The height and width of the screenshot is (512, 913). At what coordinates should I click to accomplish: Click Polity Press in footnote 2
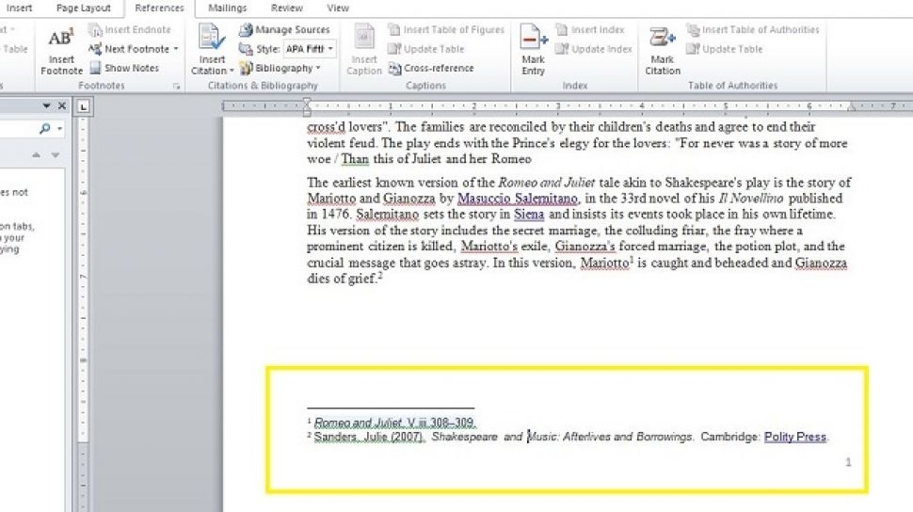[795, 437]
